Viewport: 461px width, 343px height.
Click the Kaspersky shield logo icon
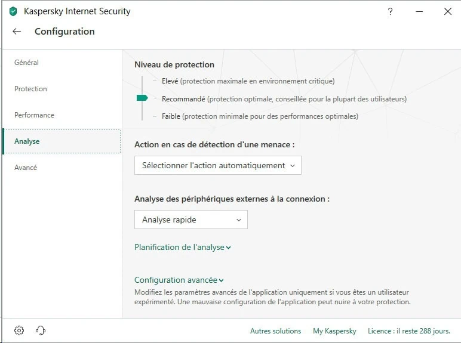(x=13, y=11)
